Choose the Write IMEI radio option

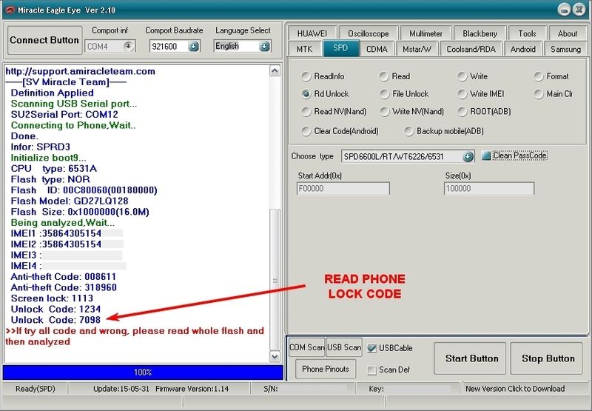tap(462, 94)
